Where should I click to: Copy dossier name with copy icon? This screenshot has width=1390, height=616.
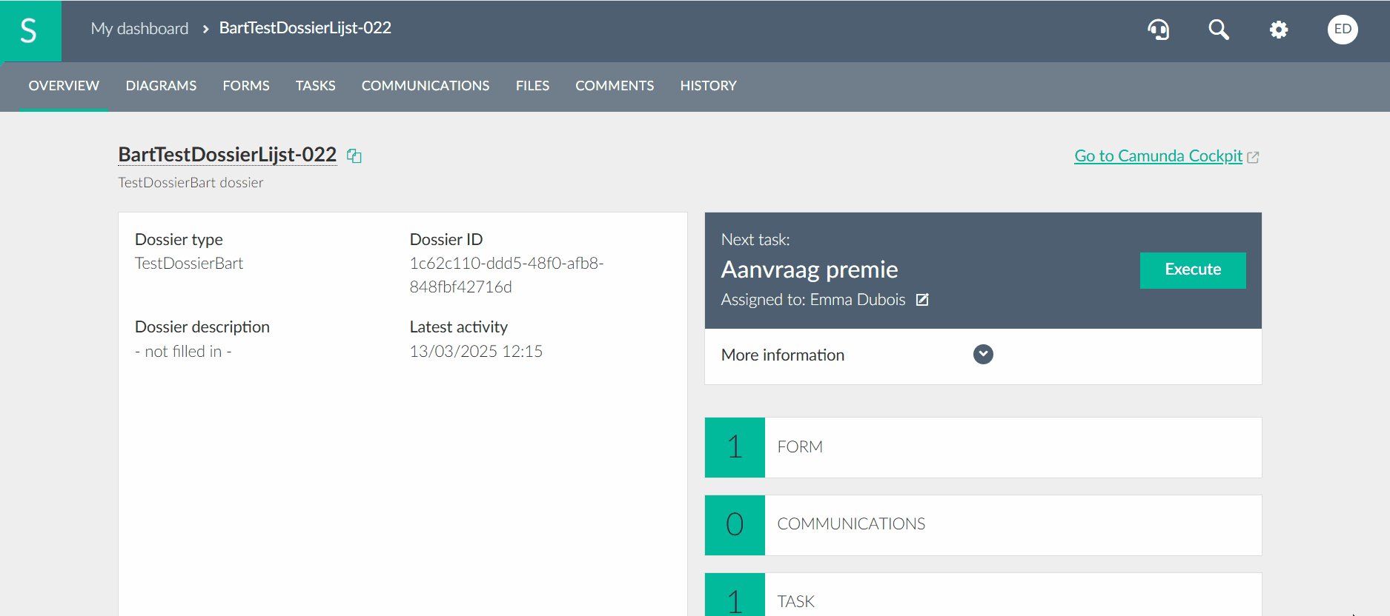(x=354, y=156)
